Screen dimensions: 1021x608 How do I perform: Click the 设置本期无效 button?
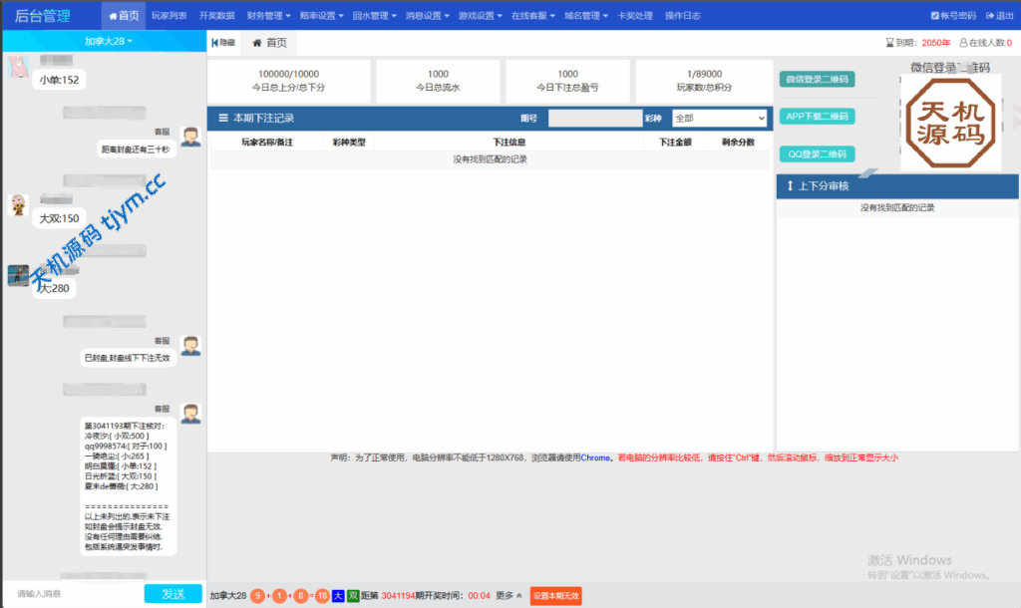(555, 595)
